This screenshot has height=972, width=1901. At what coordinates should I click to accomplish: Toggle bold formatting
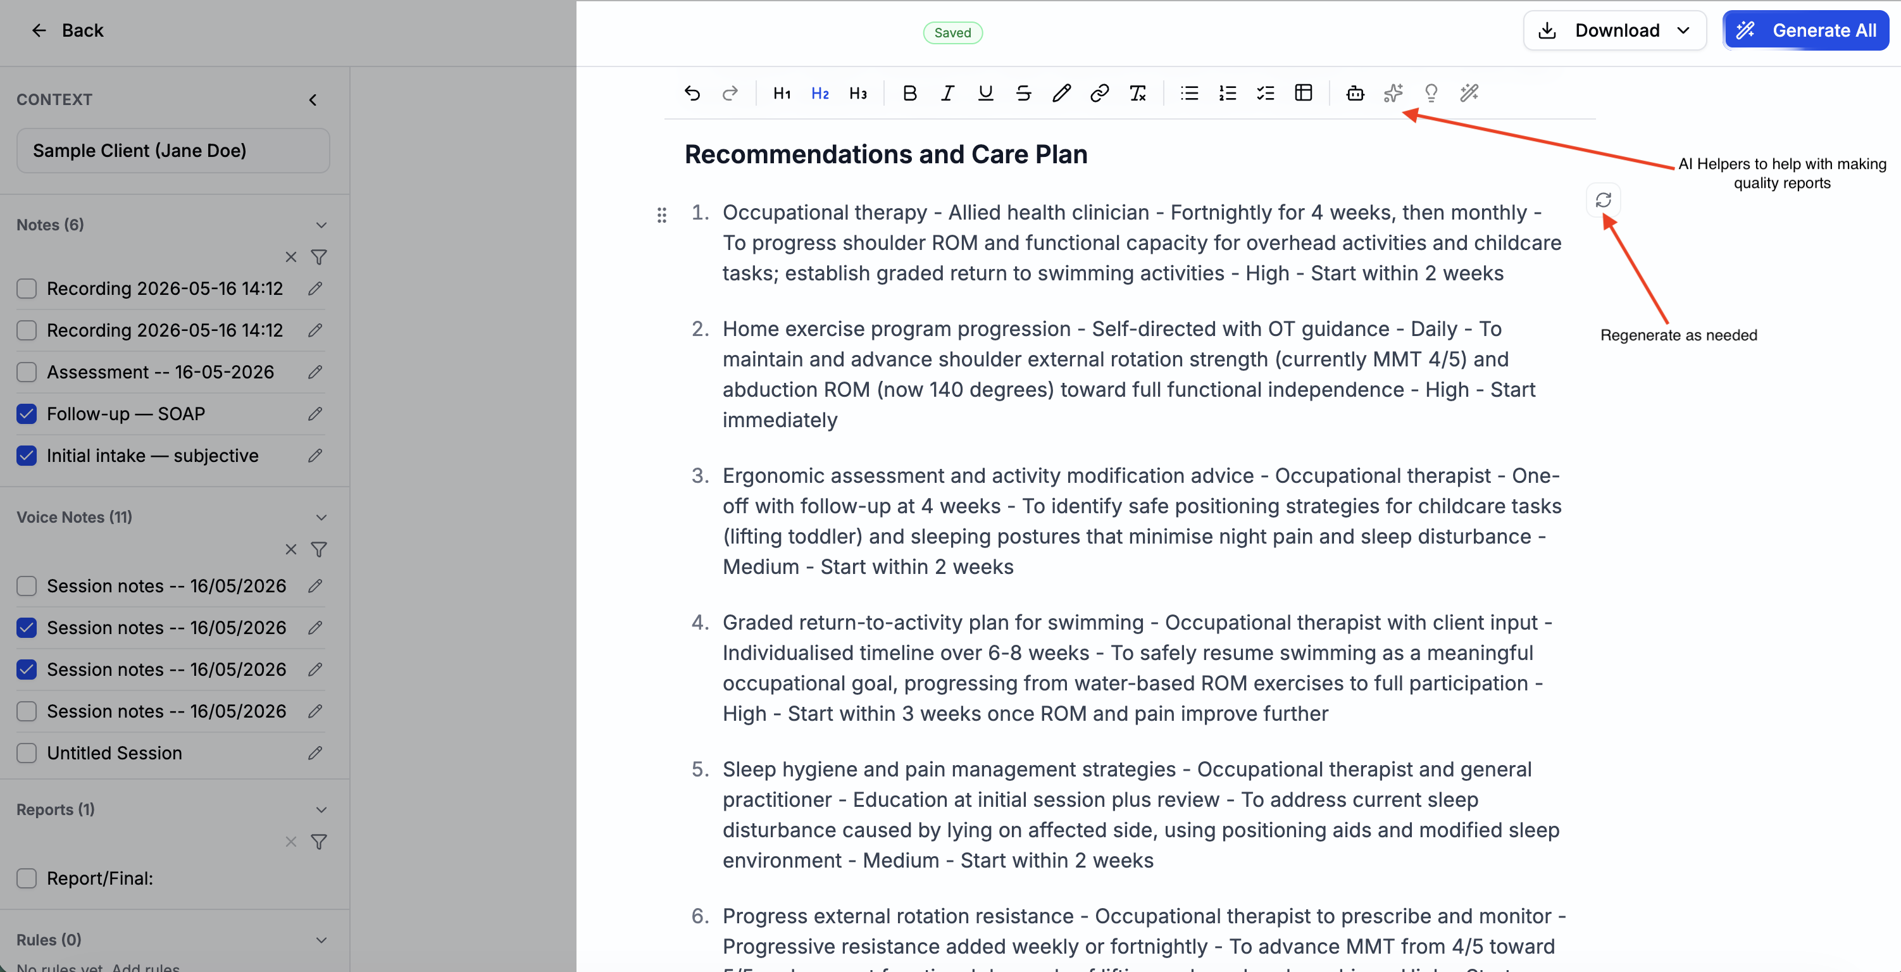pos(909,93)
